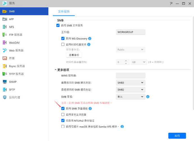The image size is (194, 141).
Task: Click the help question mark icon
Action: (x=171, y=3)
